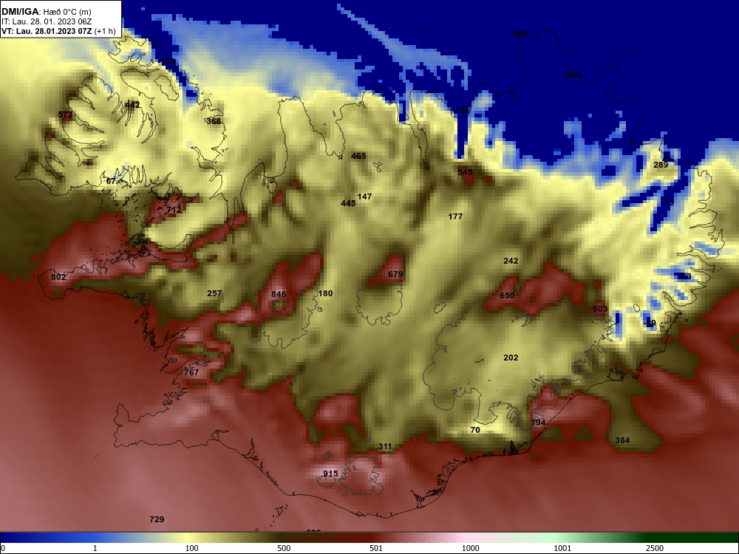Click the light yellow color above legend 100

[x=188, y=538]
